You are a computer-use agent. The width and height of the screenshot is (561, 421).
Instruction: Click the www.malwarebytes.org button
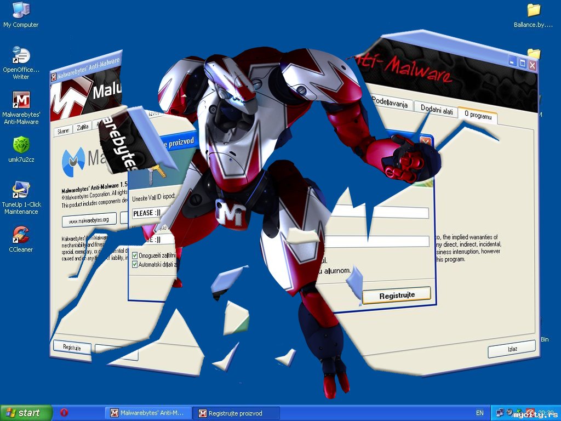(x=89, y=220)
